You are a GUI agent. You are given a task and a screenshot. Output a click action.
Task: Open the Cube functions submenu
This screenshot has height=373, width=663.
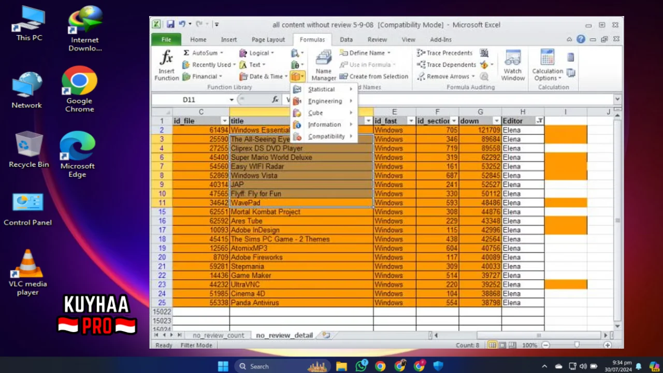click(324, 112)
